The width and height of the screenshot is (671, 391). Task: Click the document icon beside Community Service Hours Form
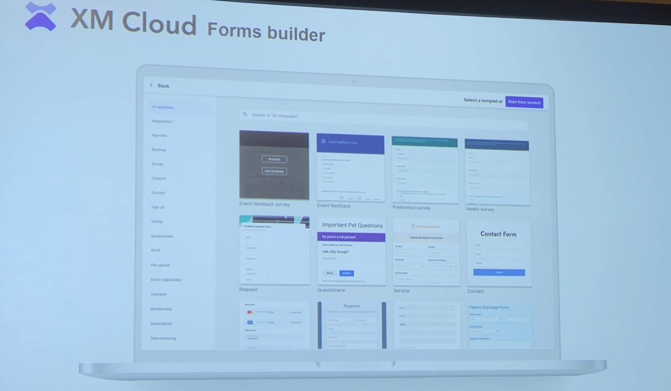(x=413, y=226)
